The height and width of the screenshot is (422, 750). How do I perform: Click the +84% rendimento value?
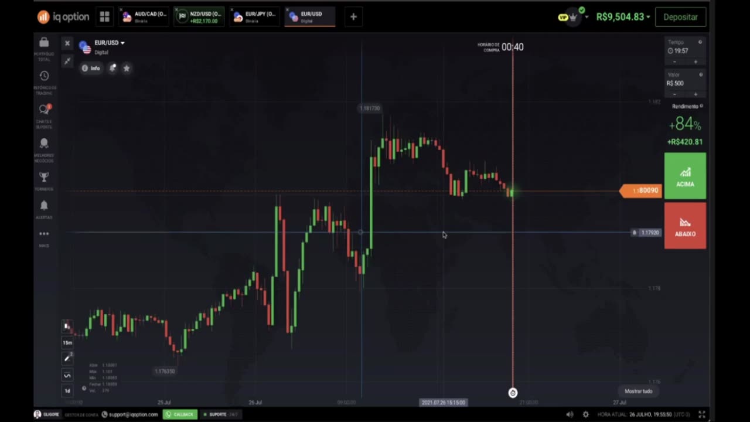click(684, 124)
